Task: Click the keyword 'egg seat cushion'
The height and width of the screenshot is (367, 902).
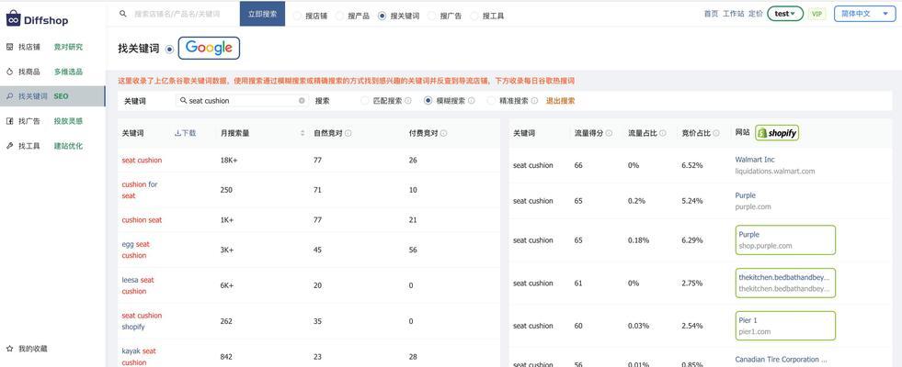Action: [136, 250]
